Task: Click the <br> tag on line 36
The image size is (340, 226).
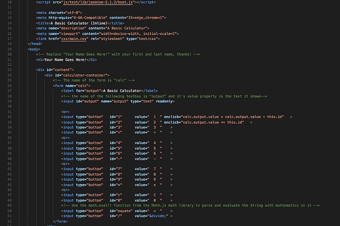Action: [65, 138]
